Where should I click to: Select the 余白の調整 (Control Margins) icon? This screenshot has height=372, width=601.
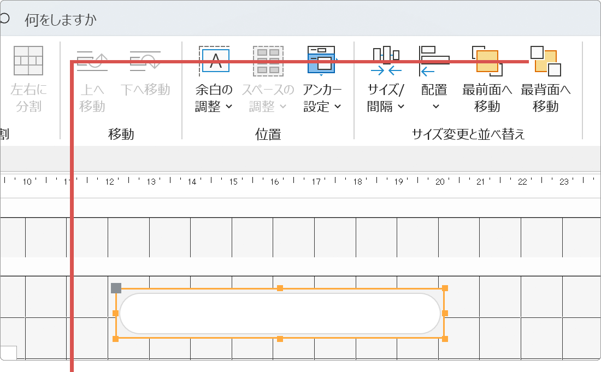click(x=214, y=60)
